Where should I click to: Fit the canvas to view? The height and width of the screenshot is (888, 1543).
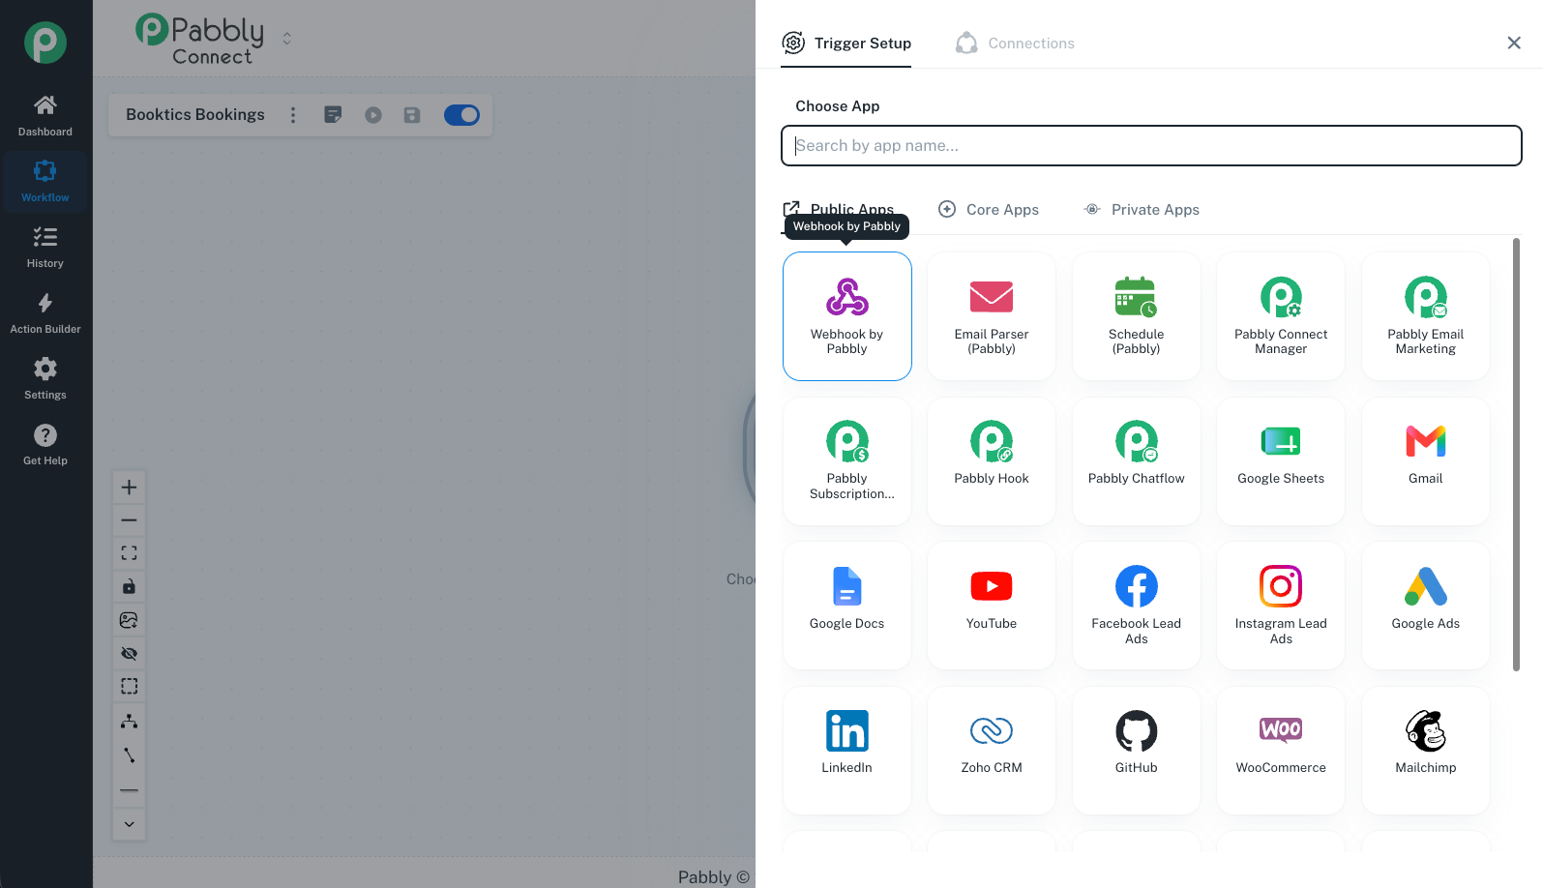click(x=129, y=553)
